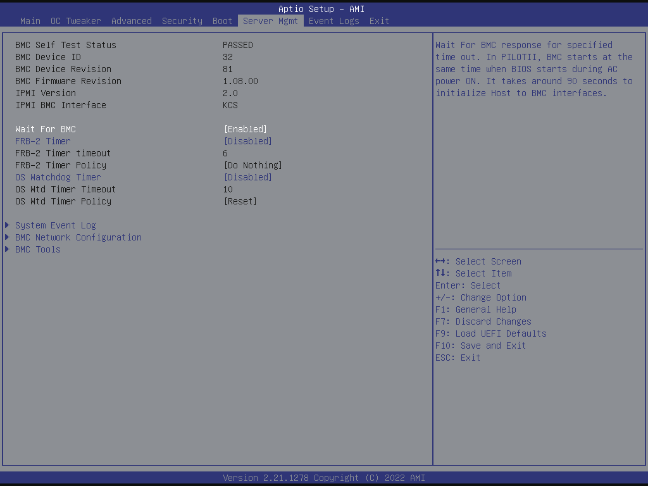Open the Main tab
The width and height of the screenshot is (648, 486).
[x=30, y=21]
